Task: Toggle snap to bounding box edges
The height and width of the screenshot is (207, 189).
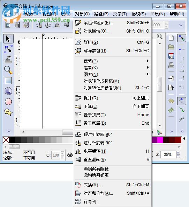Action: click(x=182, y=60)
